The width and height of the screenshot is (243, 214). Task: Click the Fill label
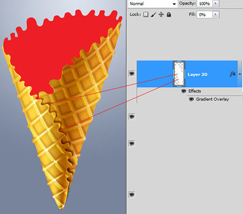point(192,14)
